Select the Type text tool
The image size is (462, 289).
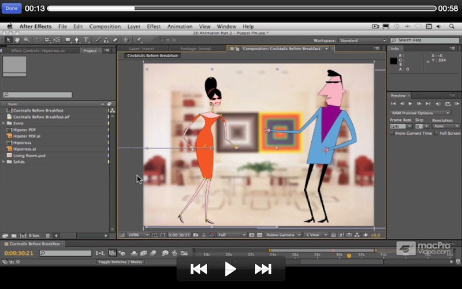(86, 40)
